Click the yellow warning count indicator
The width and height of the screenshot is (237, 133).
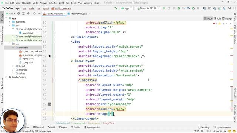(x=221, y=24)
